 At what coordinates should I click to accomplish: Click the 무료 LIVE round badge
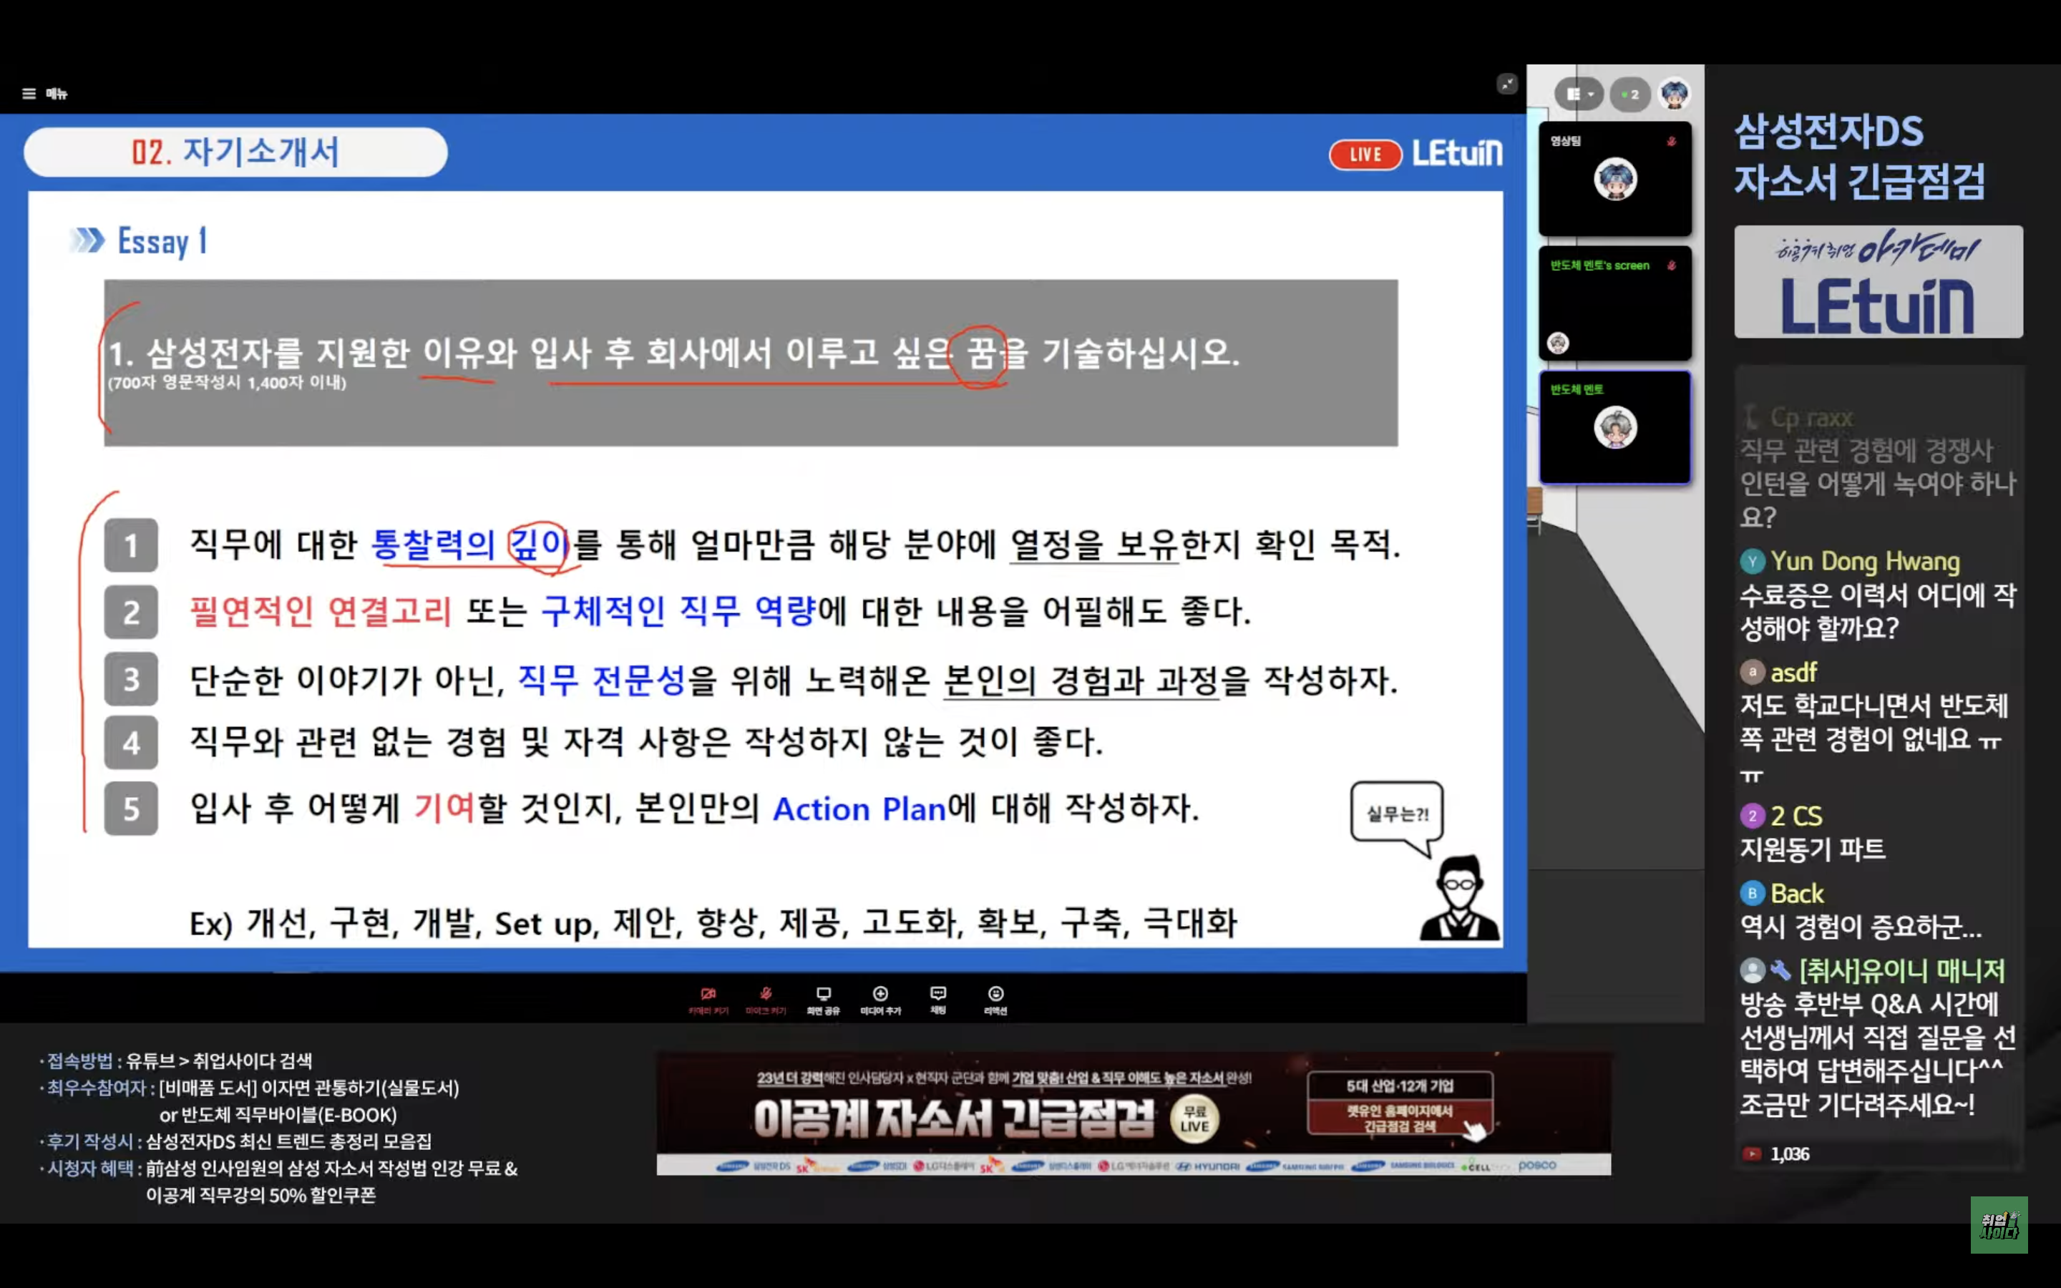click(x=1195, y=1118)
